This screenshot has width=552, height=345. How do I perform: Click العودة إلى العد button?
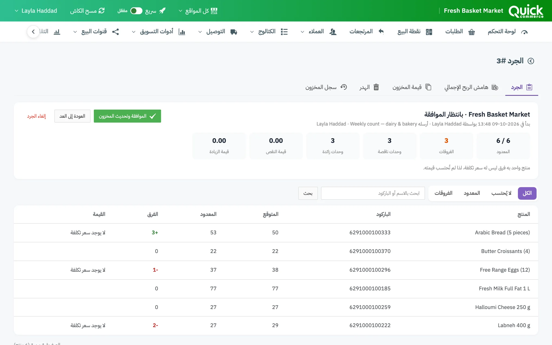(72, 116)
